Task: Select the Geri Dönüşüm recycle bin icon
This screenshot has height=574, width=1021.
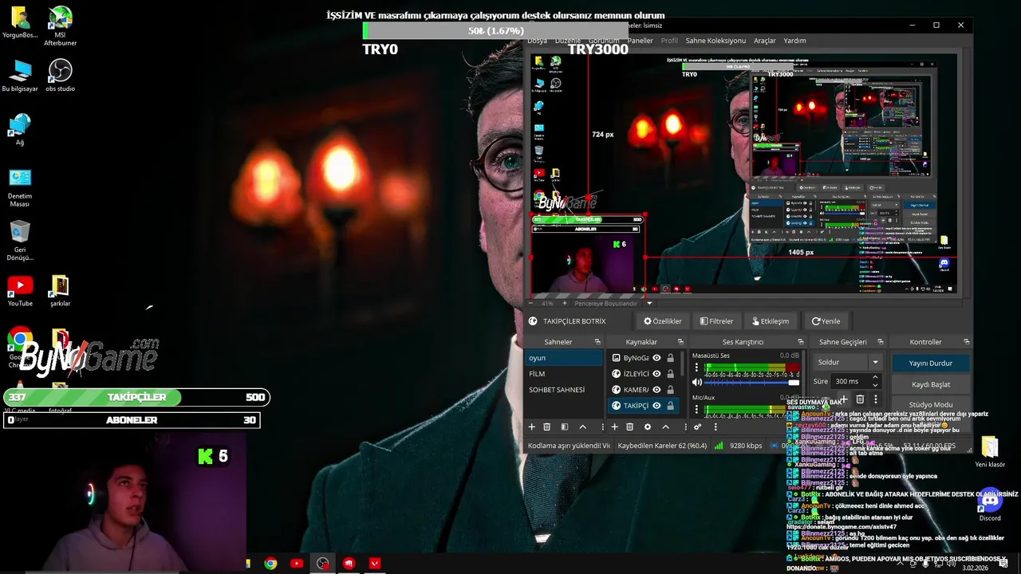Action: pyautogui.click(x=20, y=241)
